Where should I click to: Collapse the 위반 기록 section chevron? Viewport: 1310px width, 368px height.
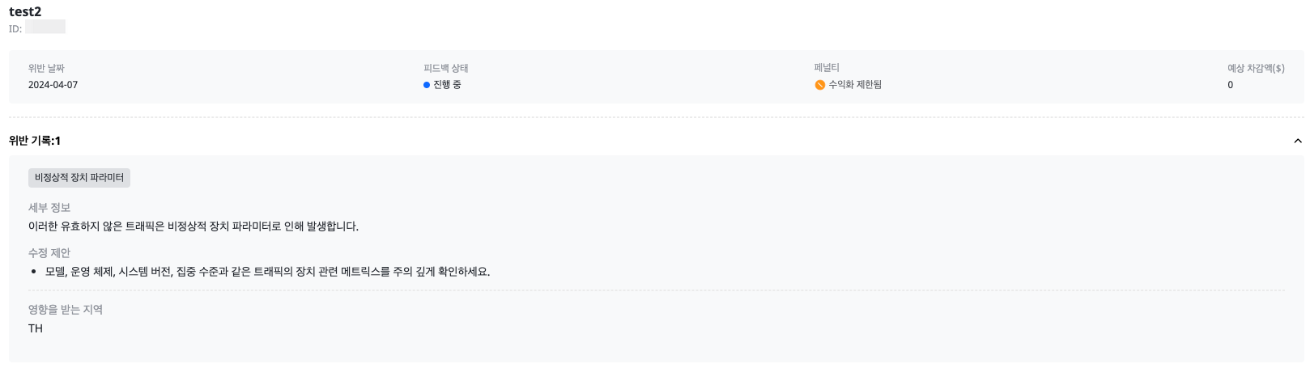(1298, 141)
